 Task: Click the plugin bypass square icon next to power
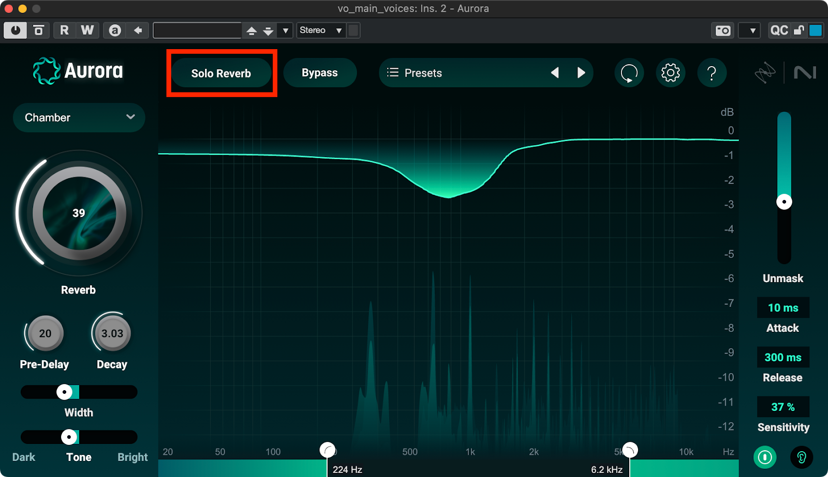pos(39,30)
